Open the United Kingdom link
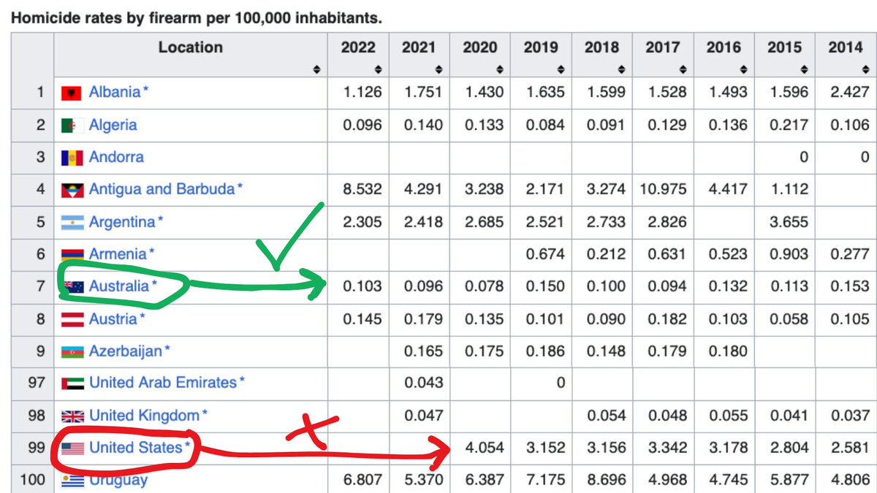877x493 pixels. pyautogui.click(x=144, y=416)
